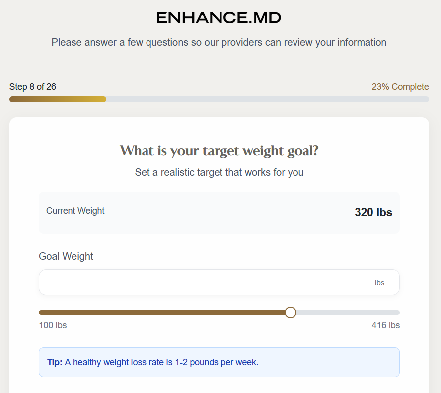Click the Goal Weight slider handle
Viewport: 441px width, 393px height.
tap(291, 313)
